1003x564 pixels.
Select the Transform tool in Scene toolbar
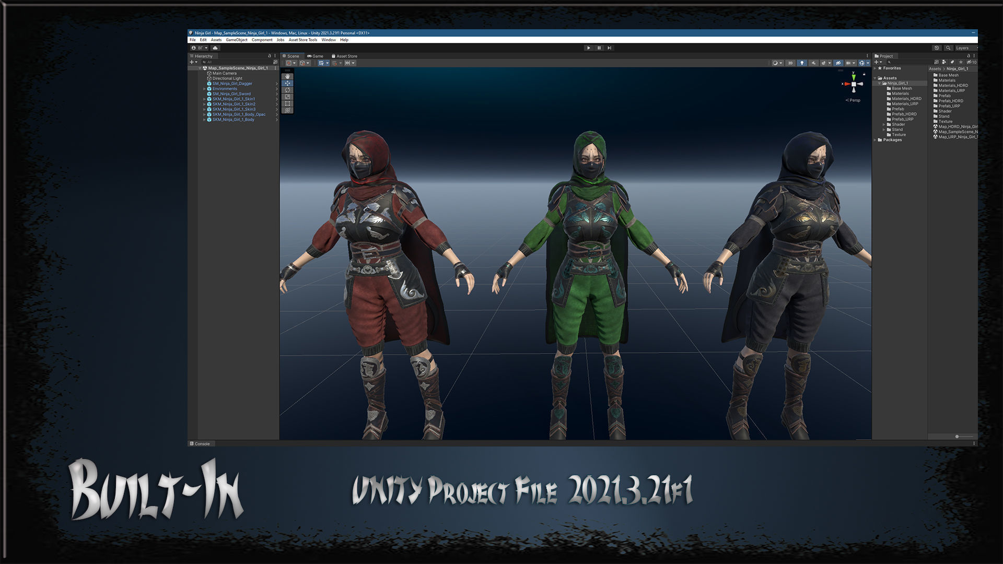(287, 110)
